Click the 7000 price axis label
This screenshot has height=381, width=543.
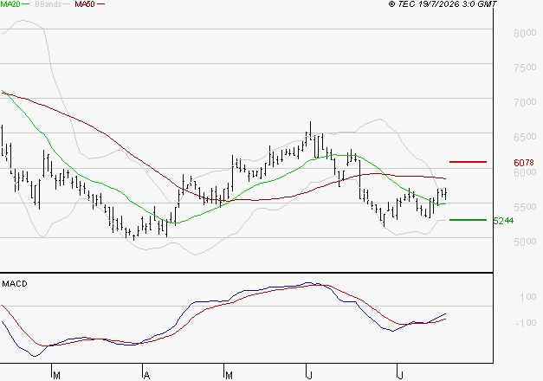(x=525, y=102)
